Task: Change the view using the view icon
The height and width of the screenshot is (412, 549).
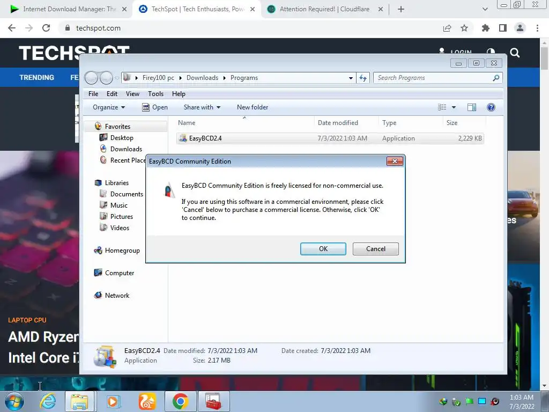Action: click(x=442, y=107)
